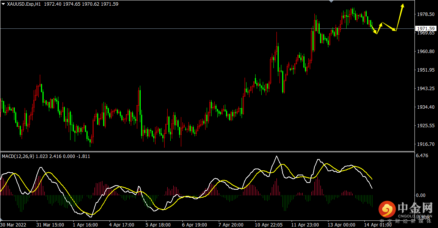Click the current price tag 1971.59 on axis
Viewport: 438px width, 228px height.
click(x=426, y=28)
